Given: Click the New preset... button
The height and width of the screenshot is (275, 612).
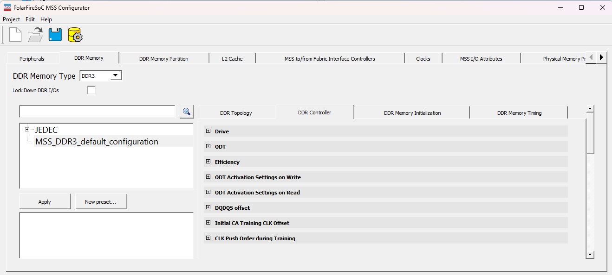Looking at the screenshot, I should [x=101, y=201].
